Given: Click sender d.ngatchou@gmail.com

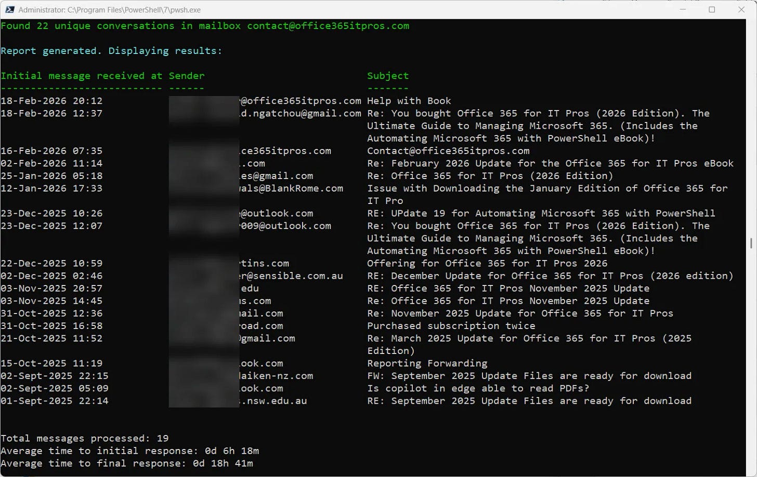Looking at the screenshot, I should point(301,113).
